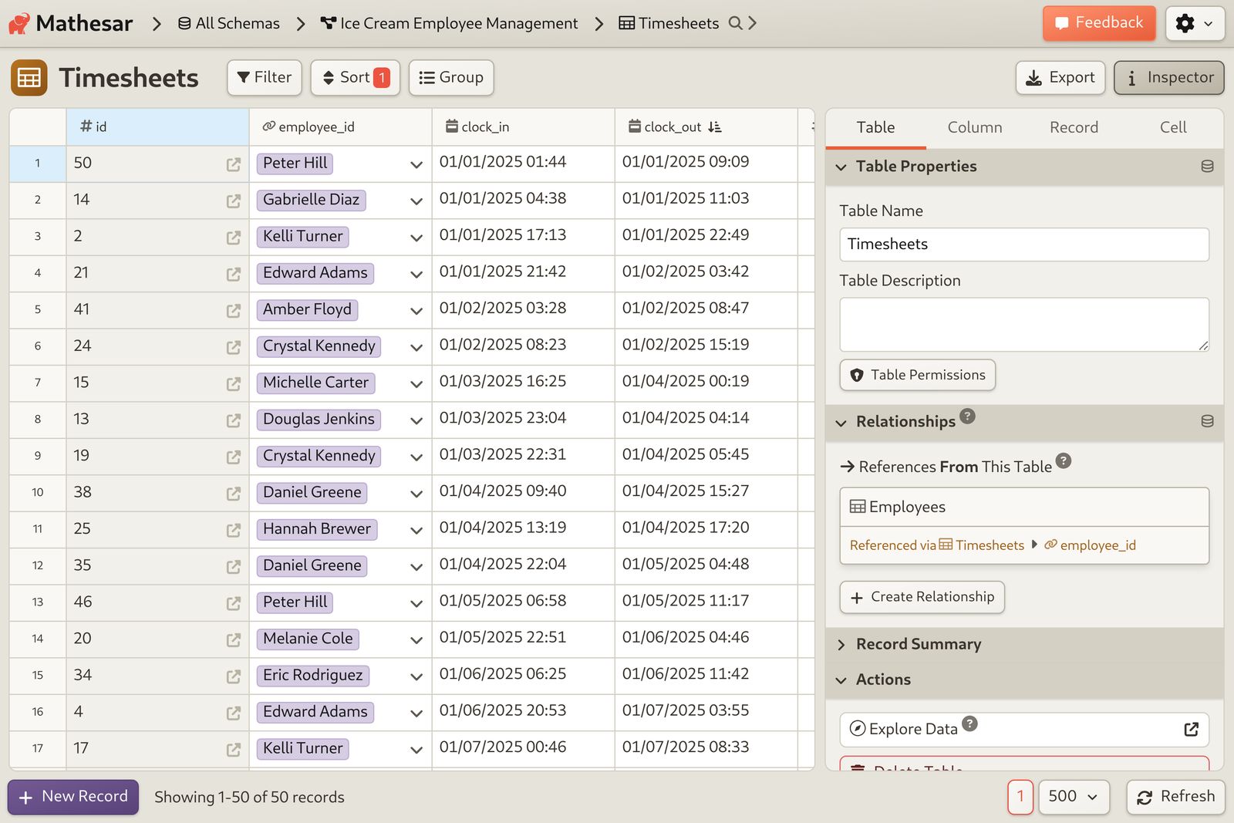Open the employee dropdown for Michelle Carter
The image size is (1234, 823).
(416, 383)
